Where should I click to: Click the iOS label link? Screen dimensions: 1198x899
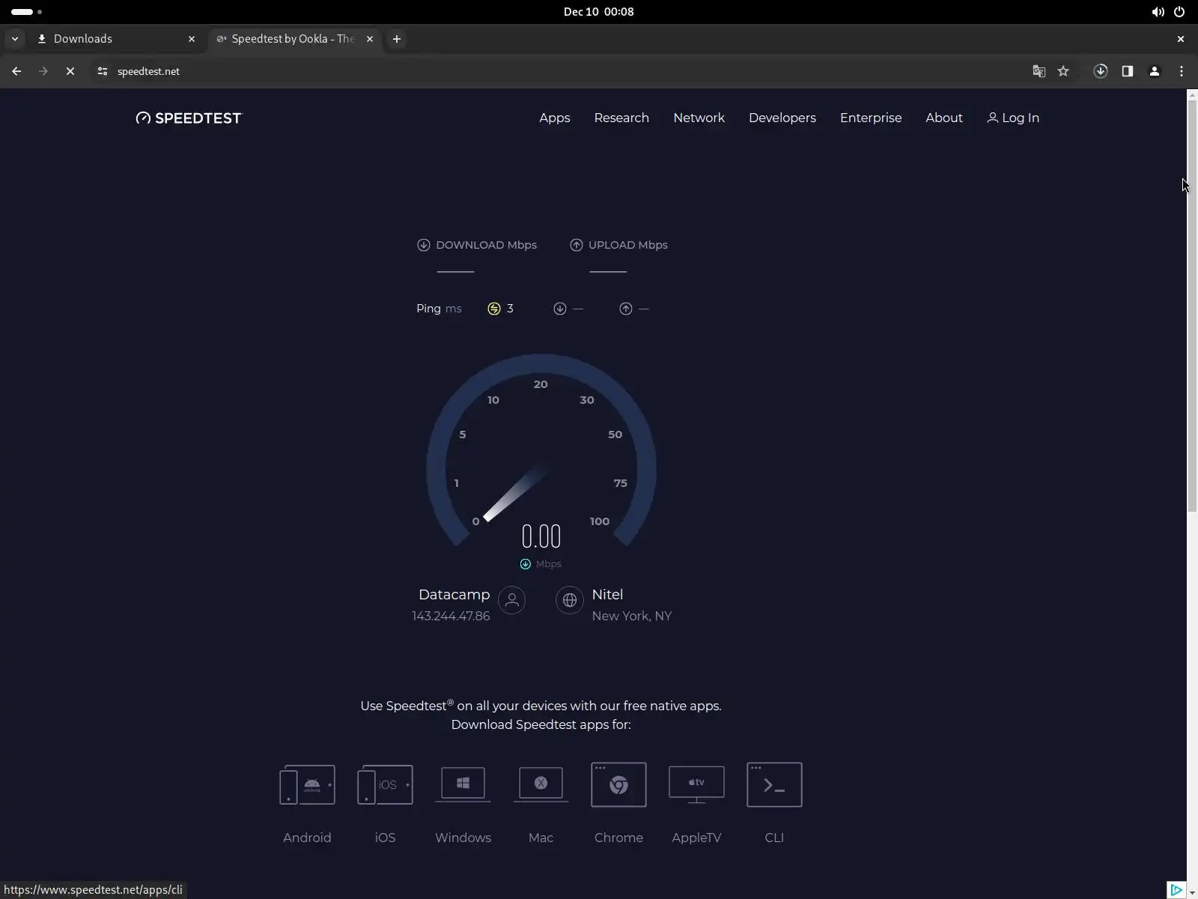pyautogui.click(x=385, y=838)
